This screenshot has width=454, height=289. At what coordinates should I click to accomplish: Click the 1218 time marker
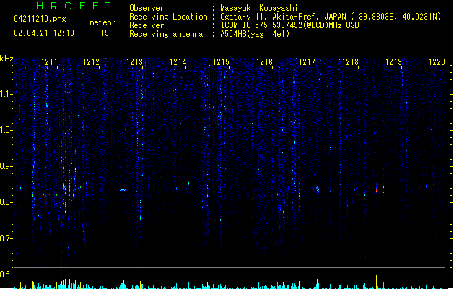tap(350, 62)
